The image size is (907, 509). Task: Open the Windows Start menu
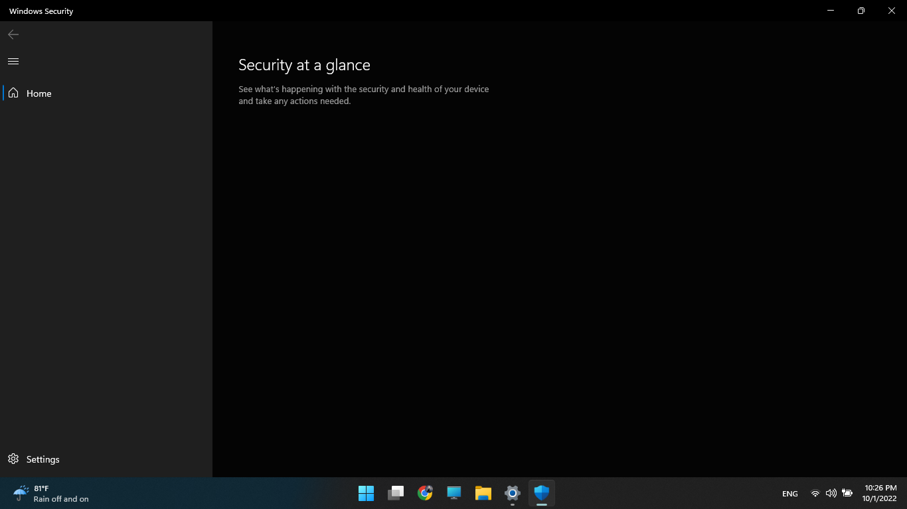367,493
